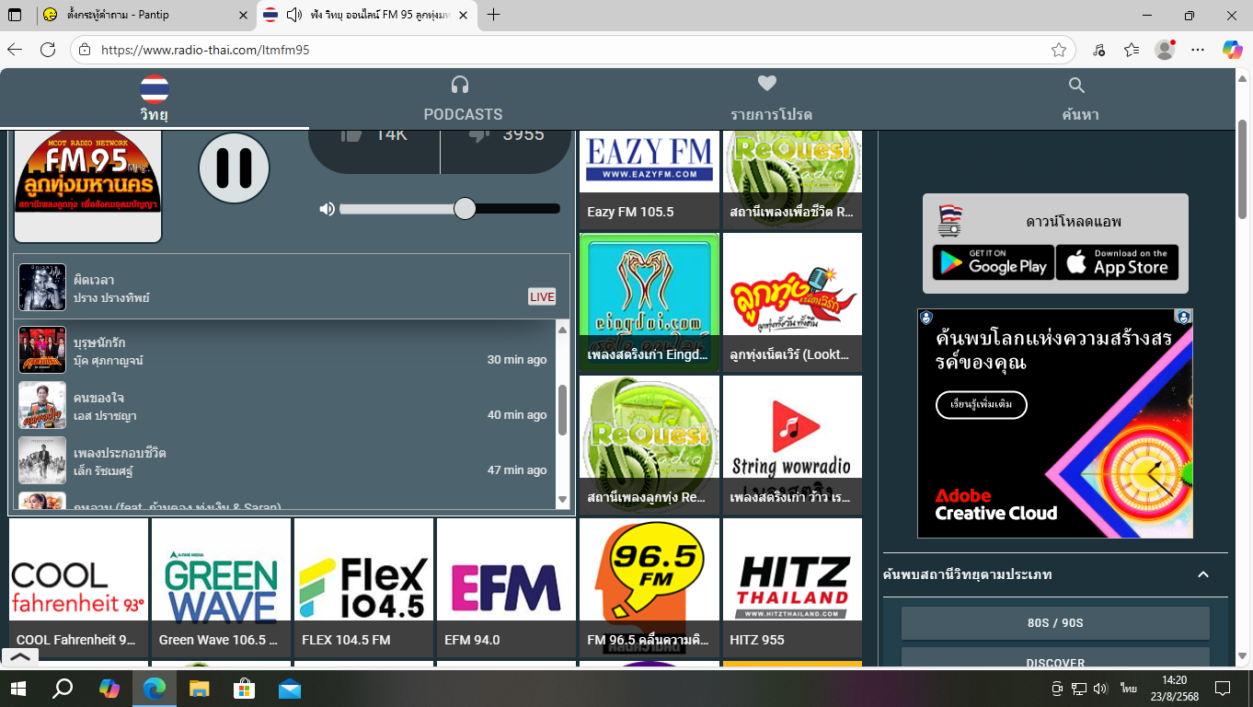
Task: View site information lock icon
Action: point(85,50)
